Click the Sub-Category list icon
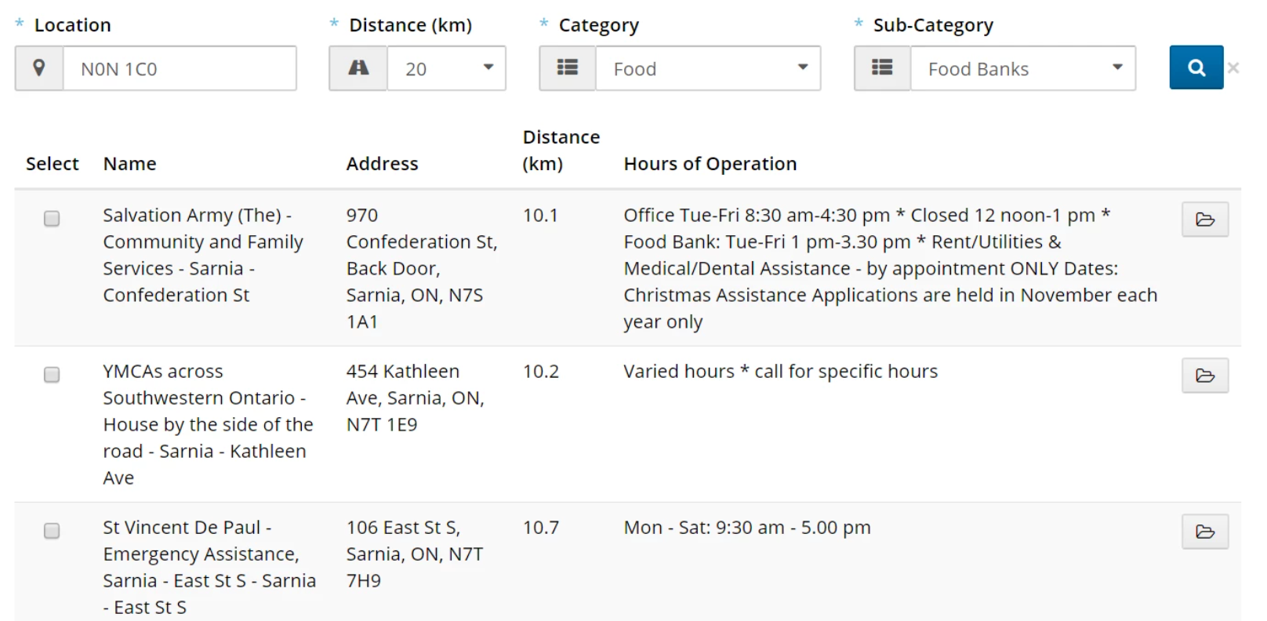The image size is (1267, 621). [882, 68]
